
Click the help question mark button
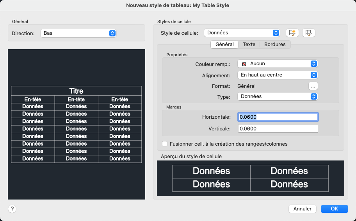coord(12,209)
